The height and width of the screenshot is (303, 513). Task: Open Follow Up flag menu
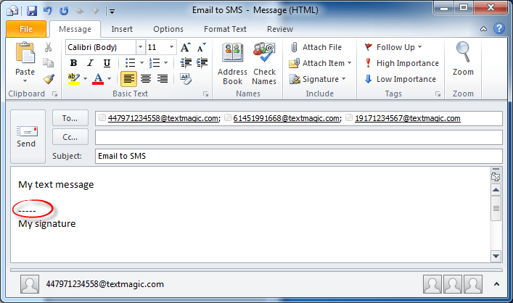tap(393, 47)
